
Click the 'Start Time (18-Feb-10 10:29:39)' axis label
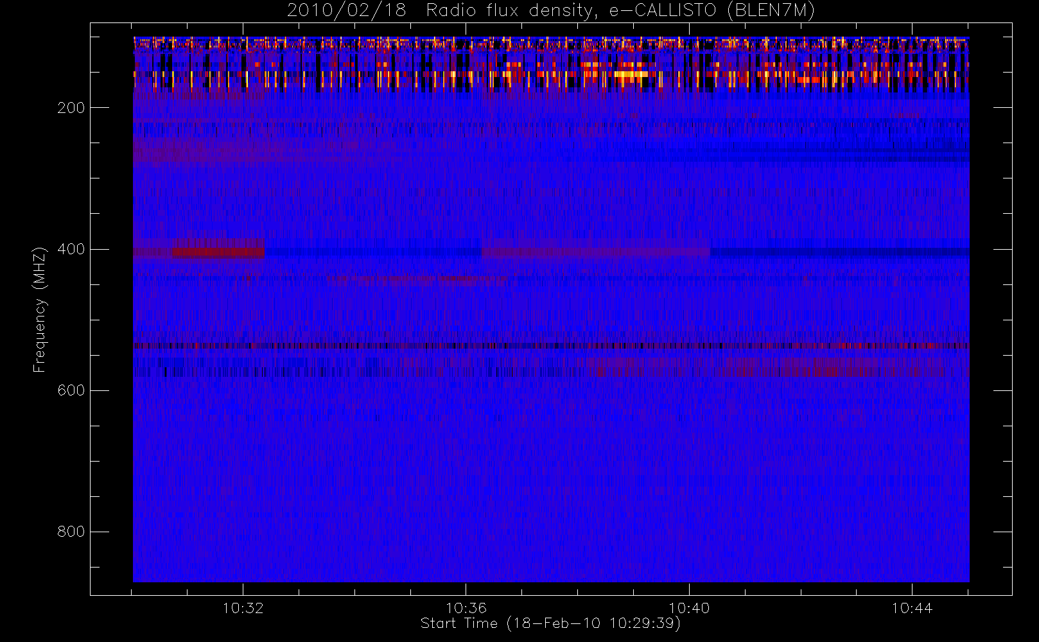(x=550, y=623)
